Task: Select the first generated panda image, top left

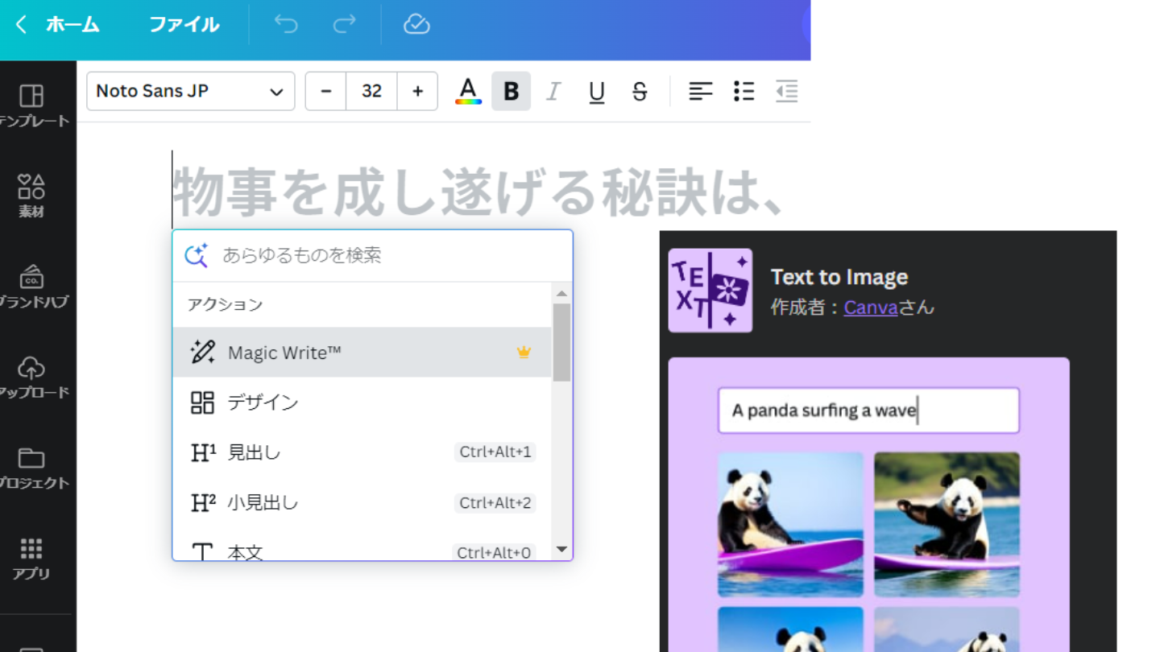Action: coord(790,524)
